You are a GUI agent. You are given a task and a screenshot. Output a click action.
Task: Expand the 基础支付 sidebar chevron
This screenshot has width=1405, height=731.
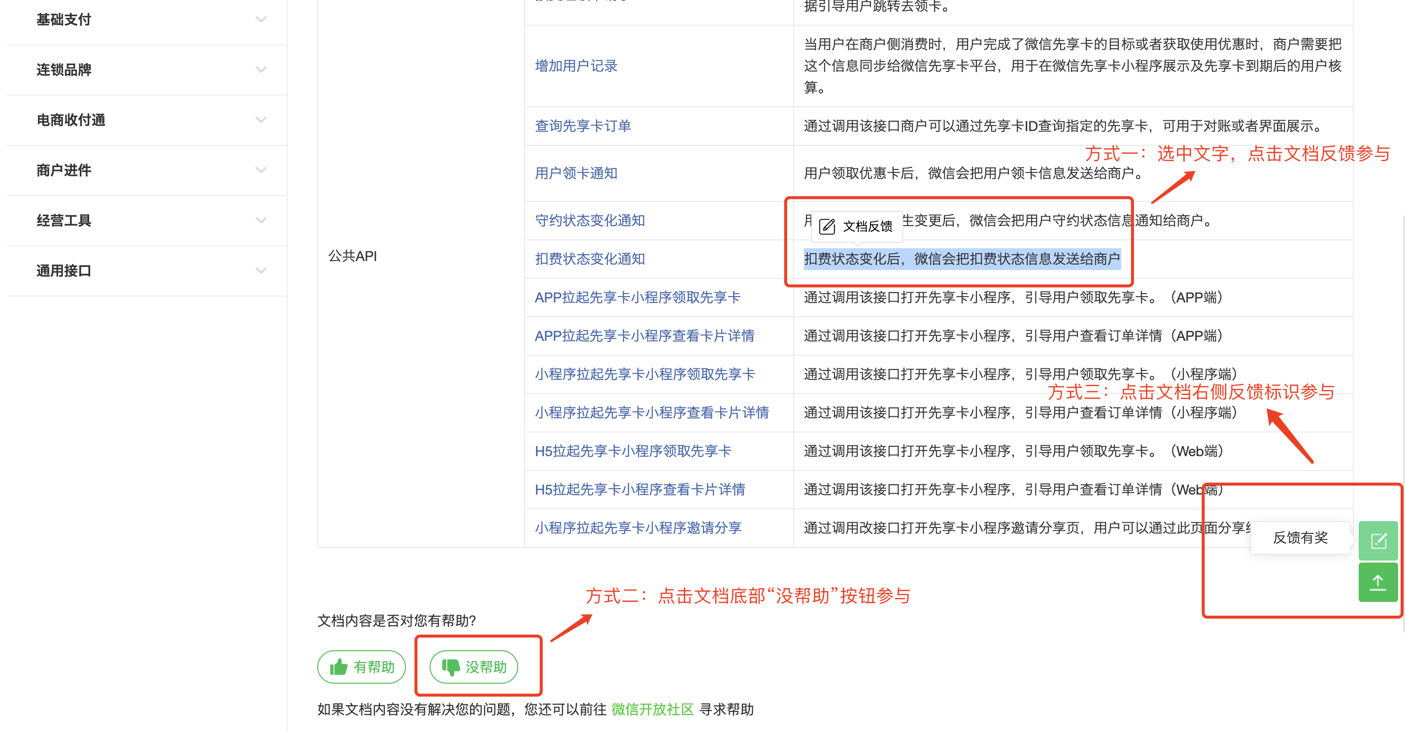[x=261, y=20]
